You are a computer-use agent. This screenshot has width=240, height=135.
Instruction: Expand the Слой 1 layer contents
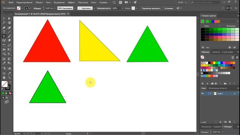click(211, 93)
